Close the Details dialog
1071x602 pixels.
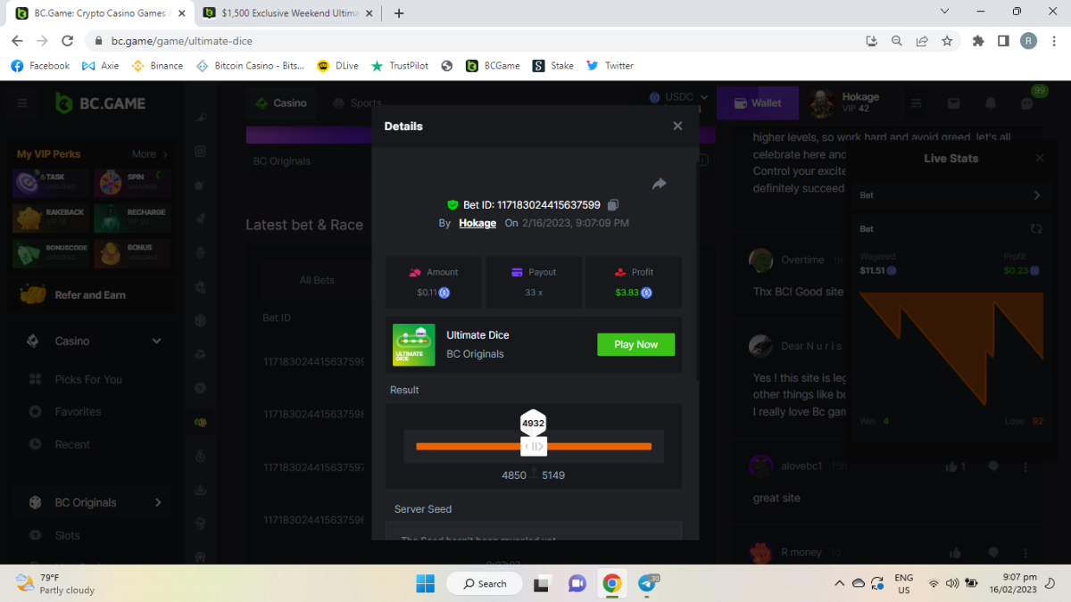point(677,126)
